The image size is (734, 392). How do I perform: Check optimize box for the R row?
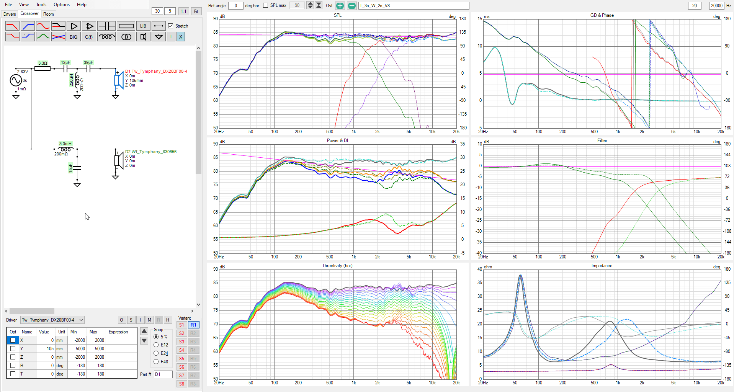point(13,365)
